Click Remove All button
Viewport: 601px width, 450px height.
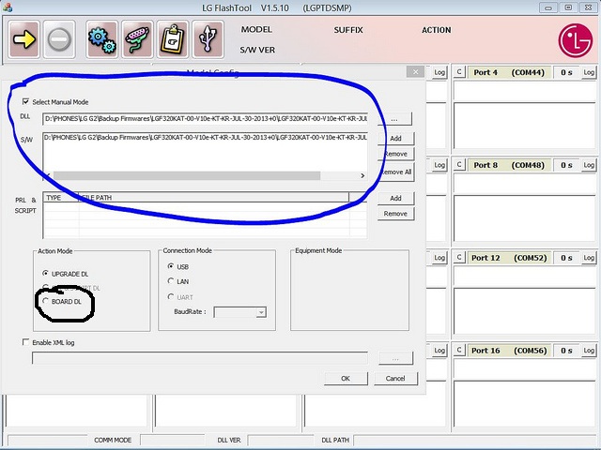396,172
